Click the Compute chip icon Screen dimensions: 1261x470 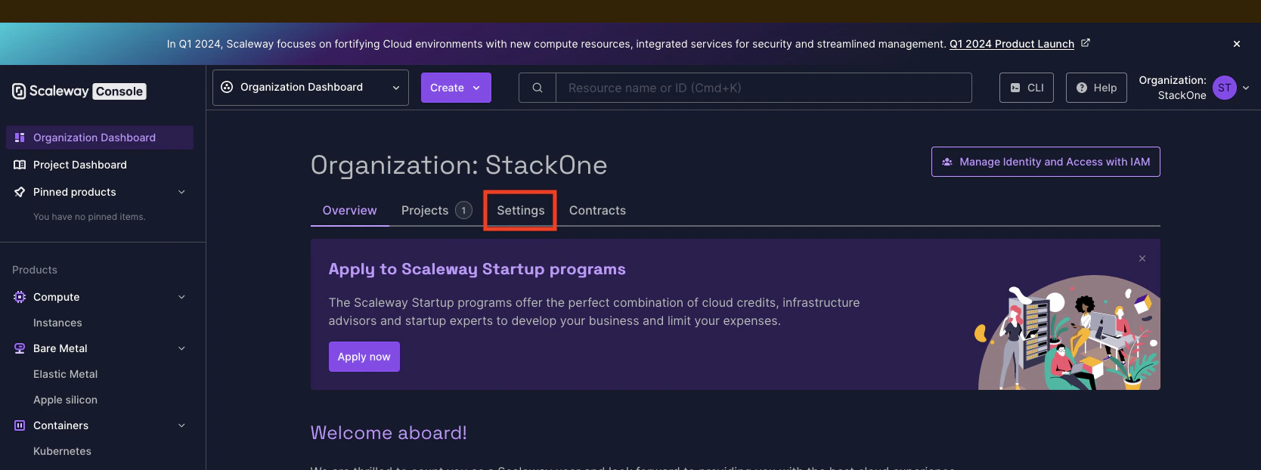20,297
